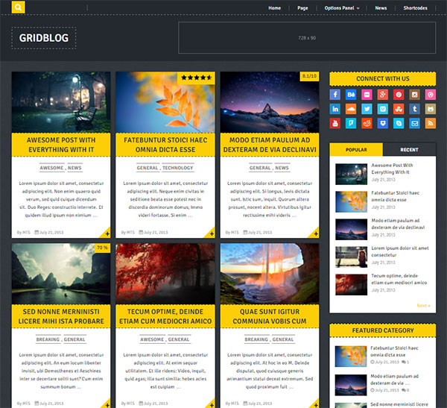Open the Instagram social link
Viewport: 447px width, 408px height.
tap(414, 95)
